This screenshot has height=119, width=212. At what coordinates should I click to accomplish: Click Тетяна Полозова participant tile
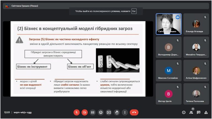pyautogui.click(x=196, y=94)
